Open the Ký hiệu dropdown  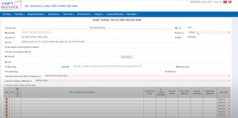[209, 32]
